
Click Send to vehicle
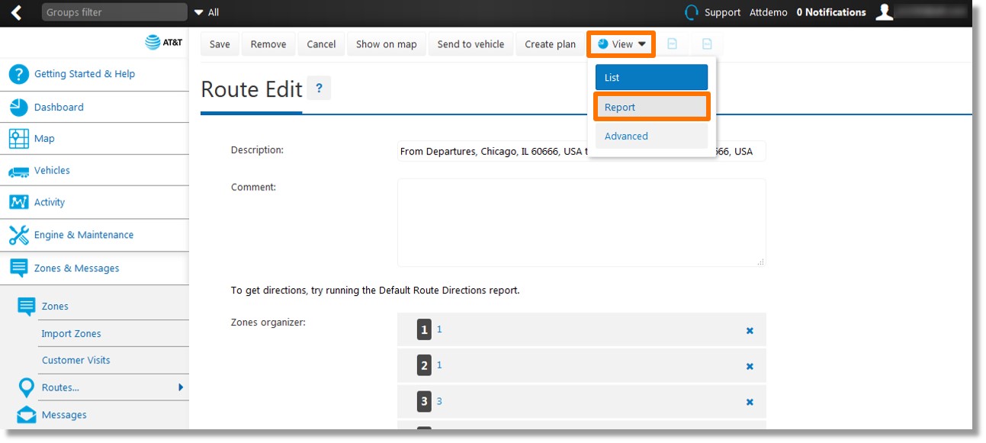click(x=471, y=44)
